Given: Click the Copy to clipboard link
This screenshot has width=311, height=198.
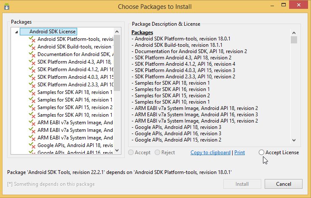Looking at the screenshot, I should pos(210,153).
